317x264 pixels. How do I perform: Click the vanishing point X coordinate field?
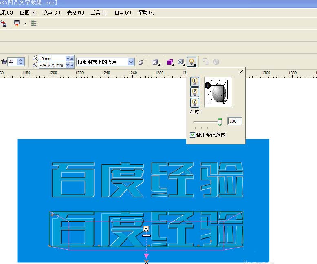click(53, 59)
